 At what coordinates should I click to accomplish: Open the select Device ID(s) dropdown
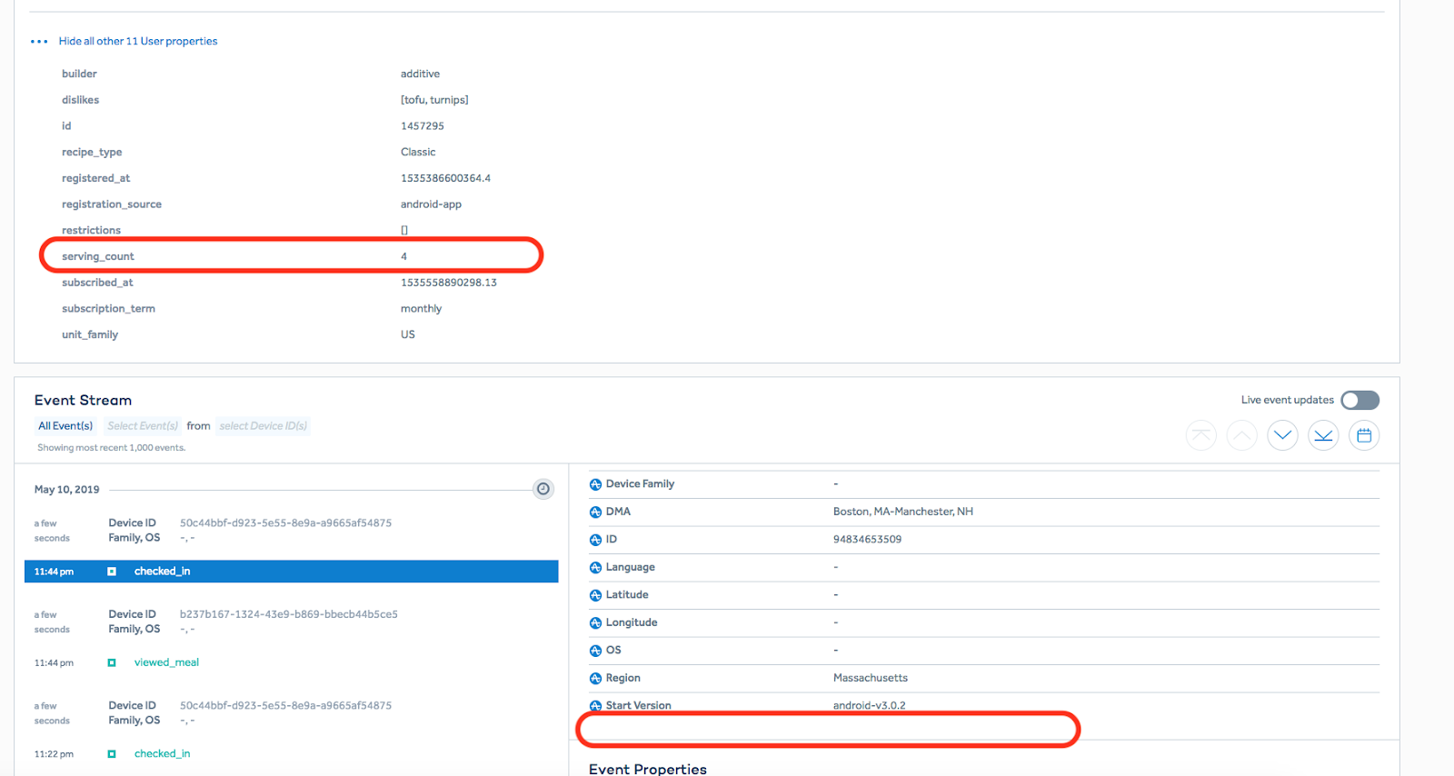tap(263, 426)
